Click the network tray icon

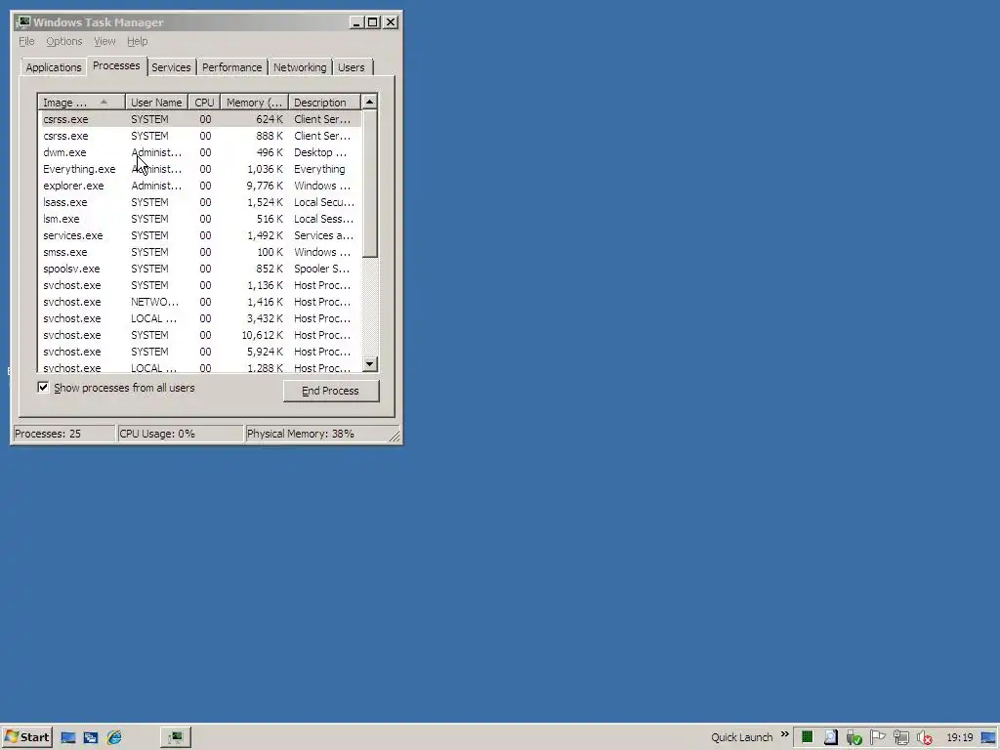click(901, 738)
